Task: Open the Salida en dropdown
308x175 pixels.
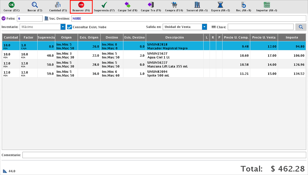Action: pyautogui.click(x=204, y=27)
